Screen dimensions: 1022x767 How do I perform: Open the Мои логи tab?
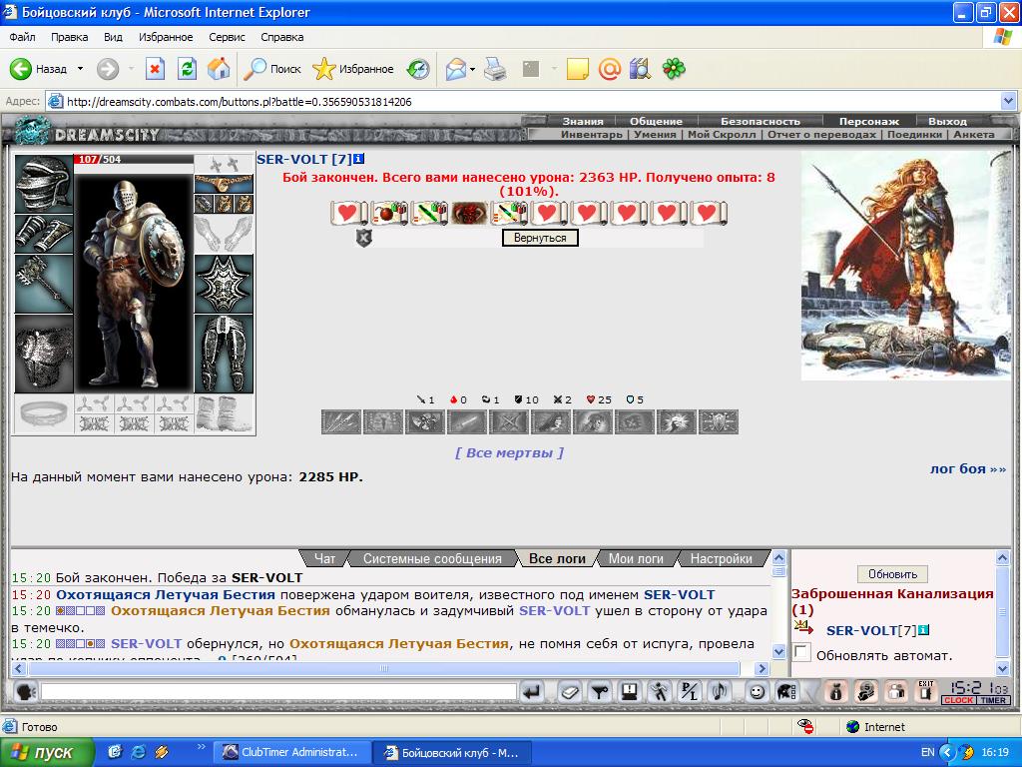tap(636, 559)
